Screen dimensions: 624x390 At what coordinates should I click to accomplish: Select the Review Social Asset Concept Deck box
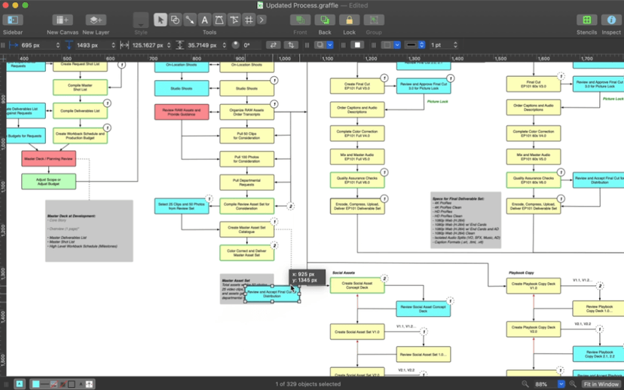pyautogui.click(x=424, y=309)
